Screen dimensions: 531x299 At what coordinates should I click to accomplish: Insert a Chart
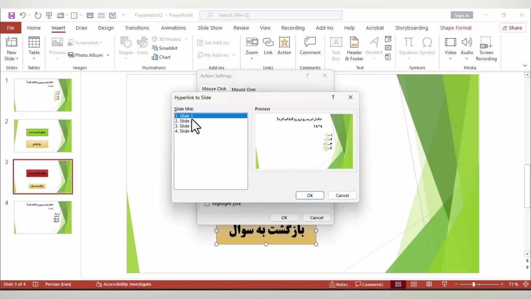point(161,57)
